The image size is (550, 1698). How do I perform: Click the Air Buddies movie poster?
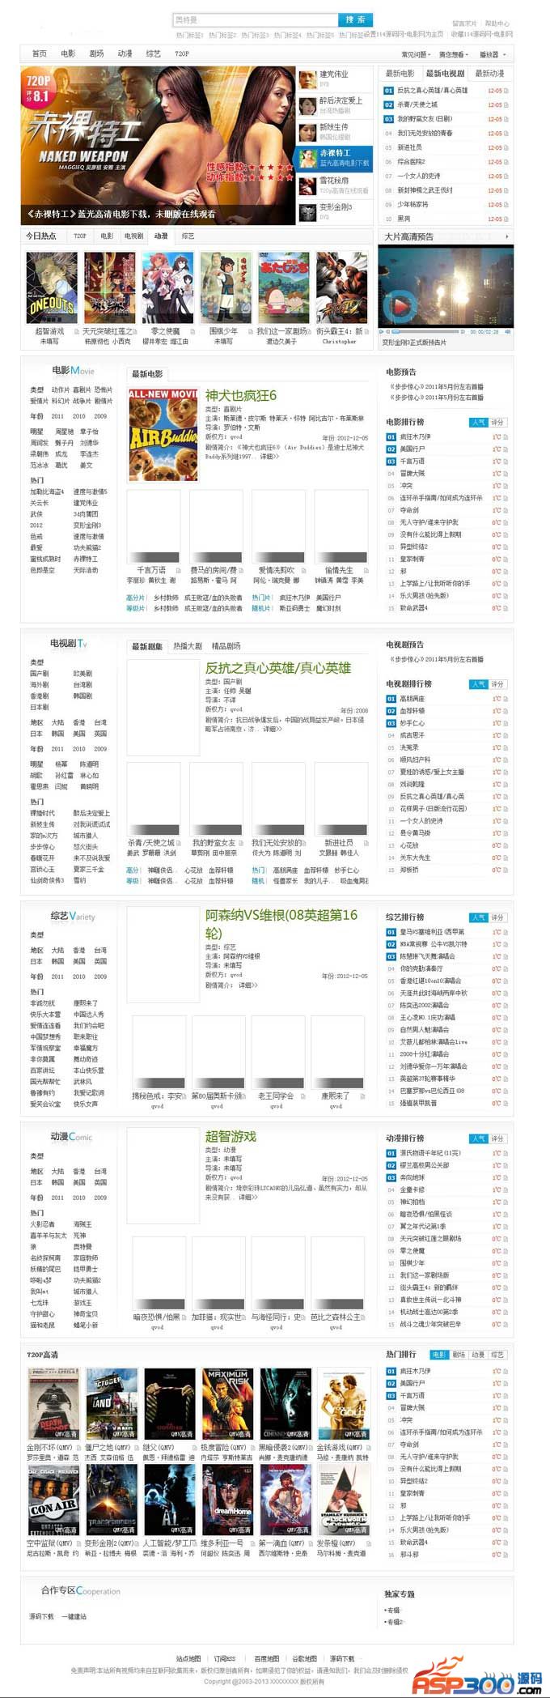(x=163, y=435)
